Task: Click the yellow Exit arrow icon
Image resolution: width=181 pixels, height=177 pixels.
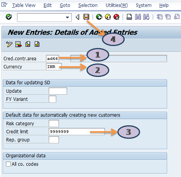Action: [x=108, y=17]
